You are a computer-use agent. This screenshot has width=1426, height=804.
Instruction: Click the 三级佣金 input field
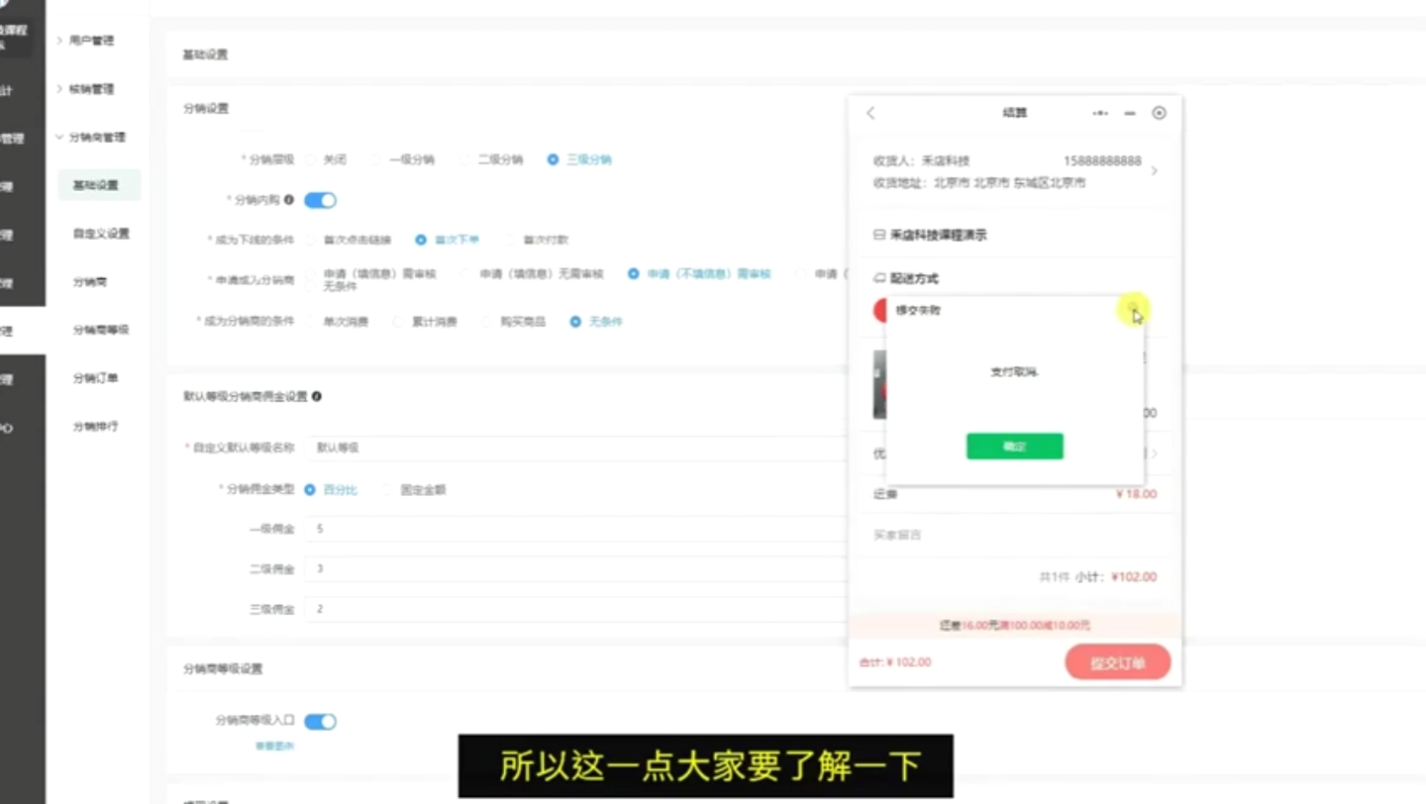(x=577, y=610)
